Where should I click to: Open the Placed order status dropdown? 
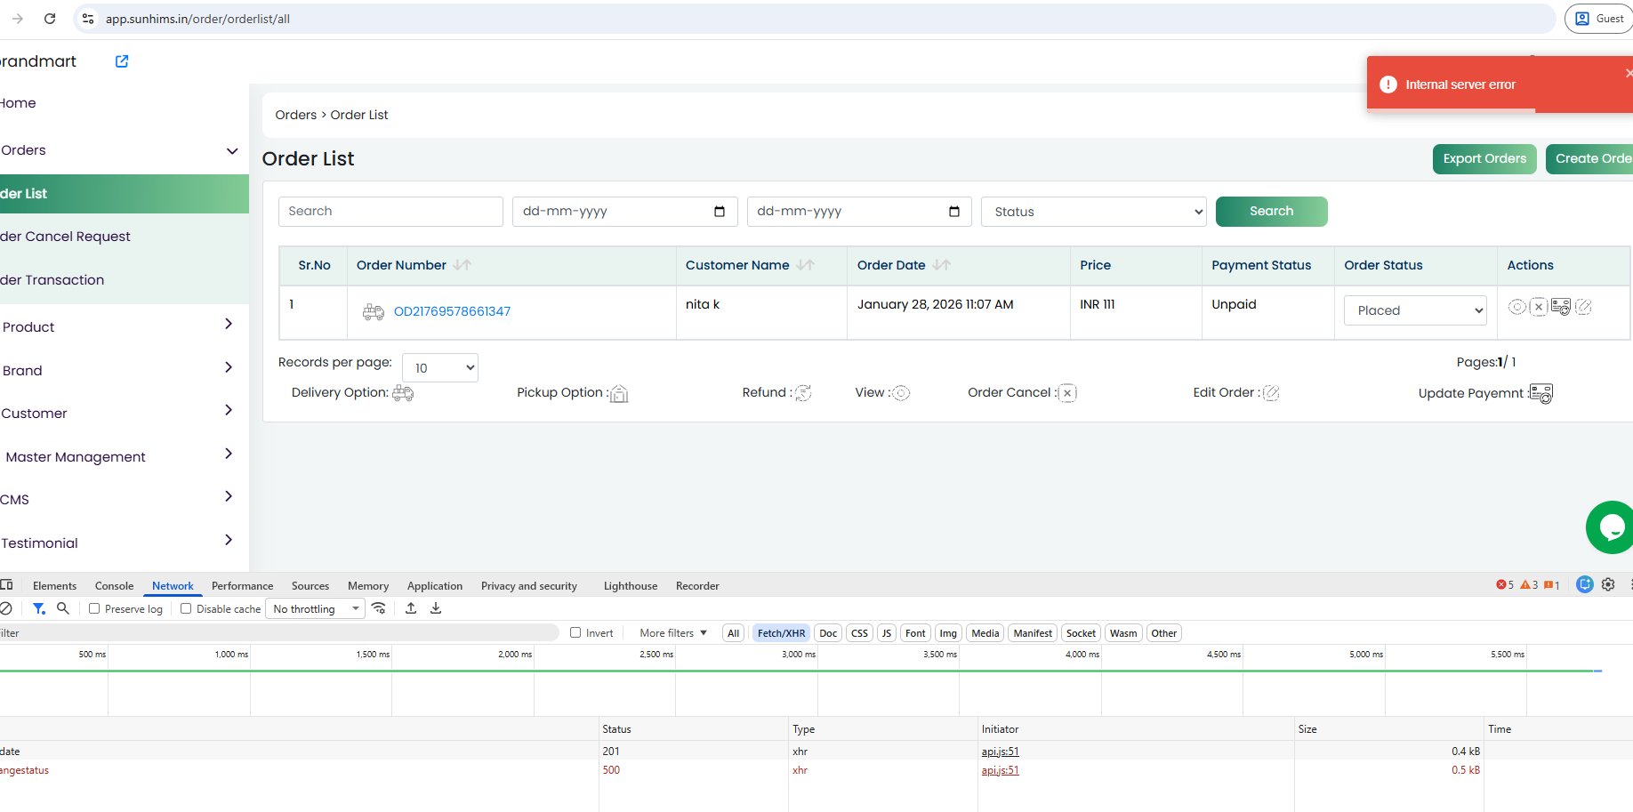pyautogui.click(x=1415, y=310)
